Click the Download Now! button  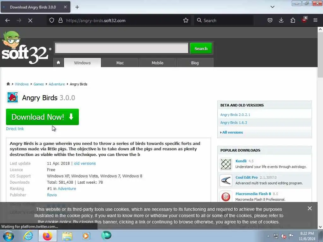click(43, 117)
